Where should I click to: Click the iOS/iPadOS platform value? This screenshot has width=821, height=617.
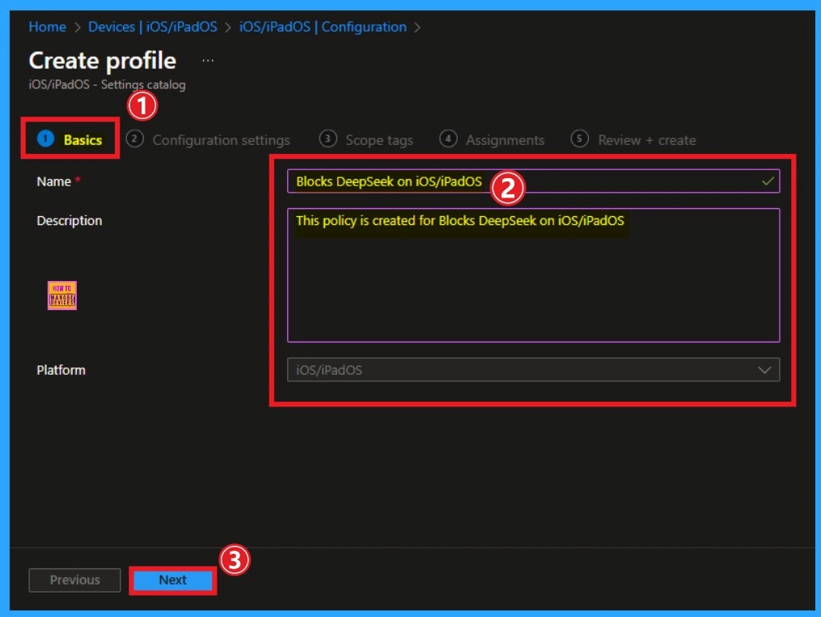coord(329,370)
